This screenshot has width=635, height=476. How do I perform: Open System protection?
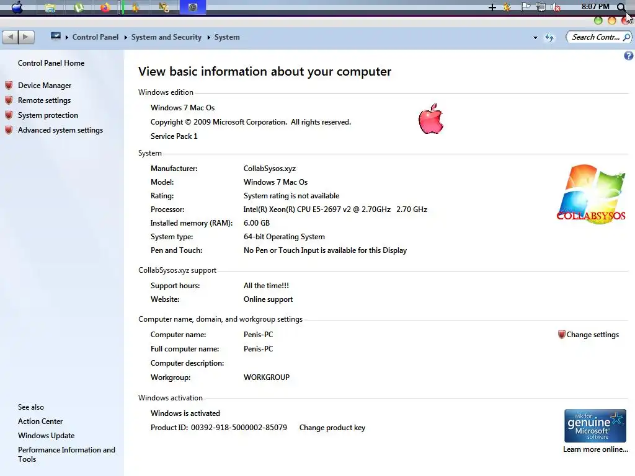coord(48,115)
